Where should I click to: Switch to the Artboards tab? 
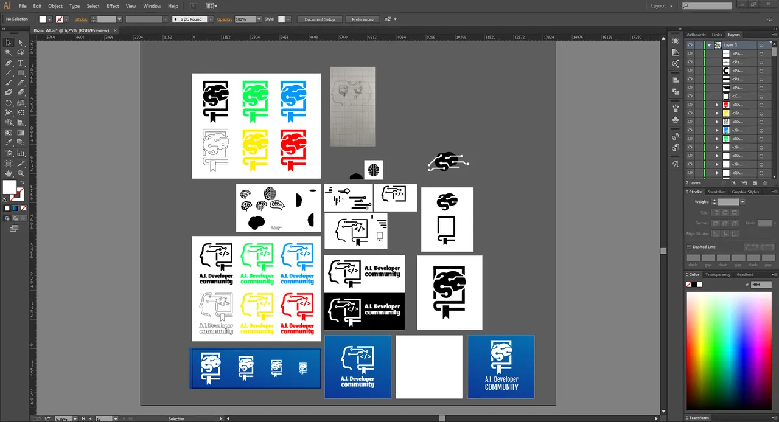(696, 35)
